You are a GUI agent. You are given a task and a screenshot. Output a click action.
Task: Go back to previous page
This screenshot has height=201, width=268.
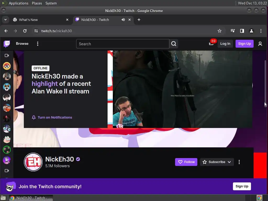pos(6,31)
